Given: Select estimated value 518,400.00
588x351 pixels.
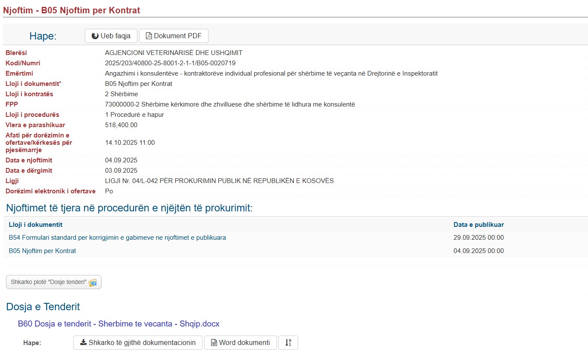Looking at the screenshot, I should pyautogui.click(x=121, y=125).
